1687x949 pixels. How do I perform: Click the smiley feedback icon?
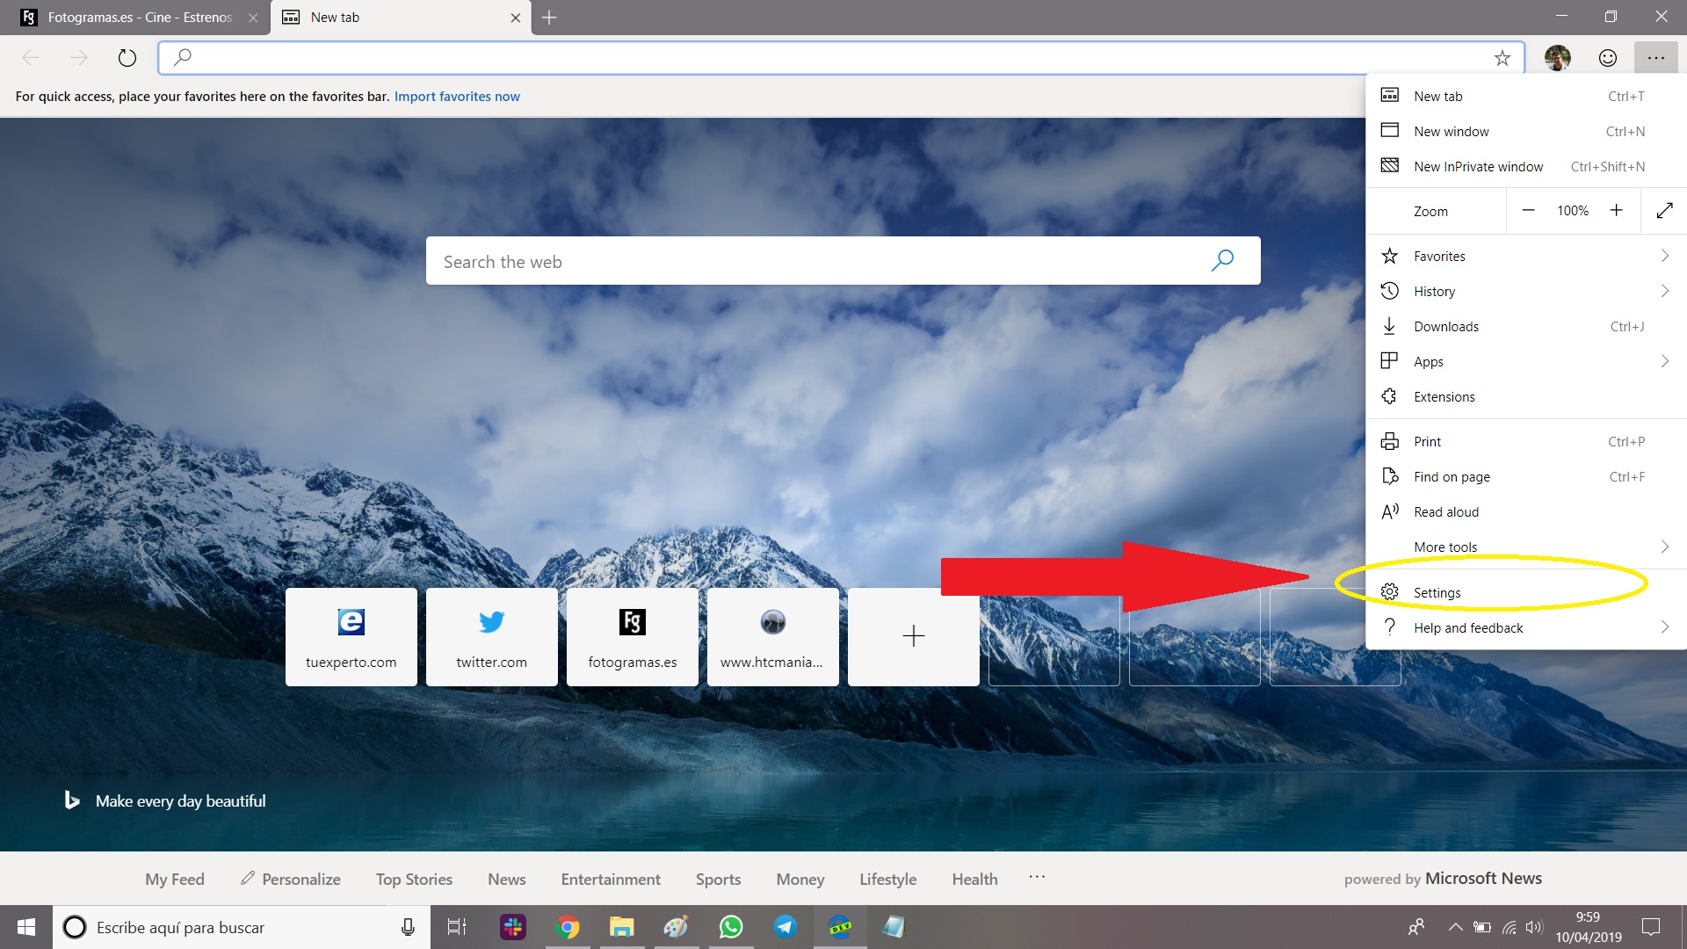(1607, 58)
